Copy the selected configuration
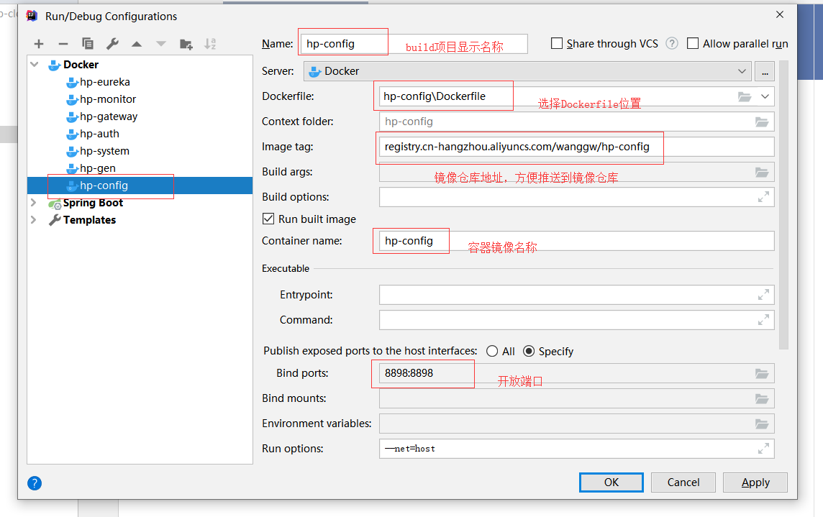The width and height of the screenshot is (823, 517). coord(88,44)
